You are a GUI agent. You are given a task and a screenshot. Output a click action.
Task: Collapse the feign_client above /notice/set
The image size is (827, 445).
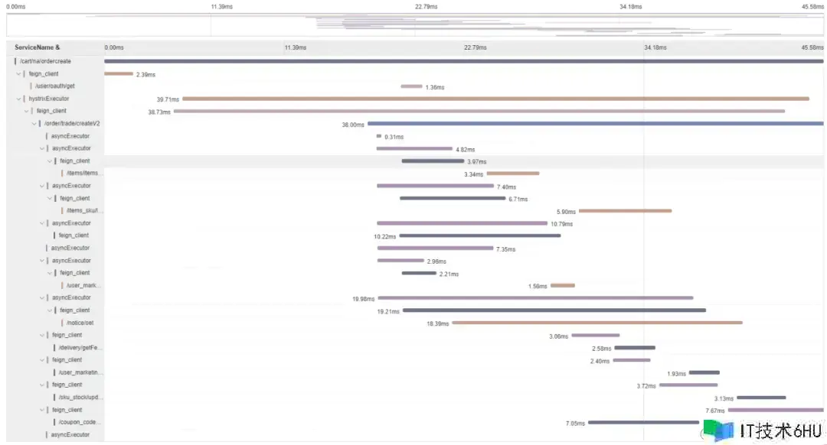click(x=50, y=310)
